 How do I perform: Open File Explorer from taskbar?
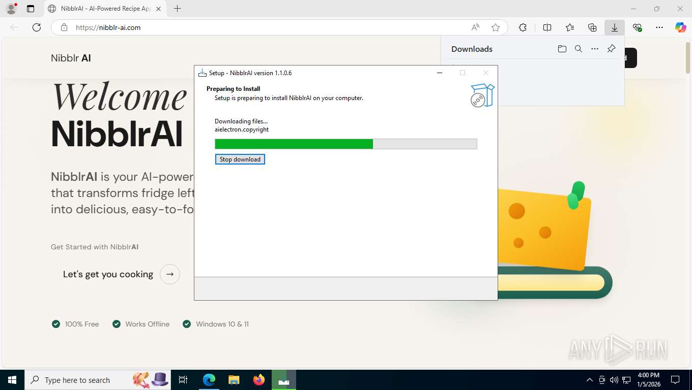(234, 380)
